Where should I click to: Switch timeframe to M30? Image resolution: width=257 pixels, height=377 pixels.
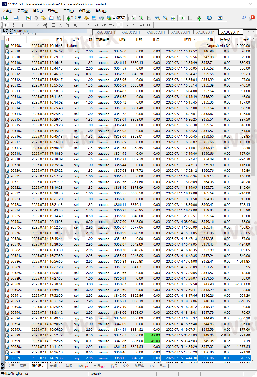(111, 25)
